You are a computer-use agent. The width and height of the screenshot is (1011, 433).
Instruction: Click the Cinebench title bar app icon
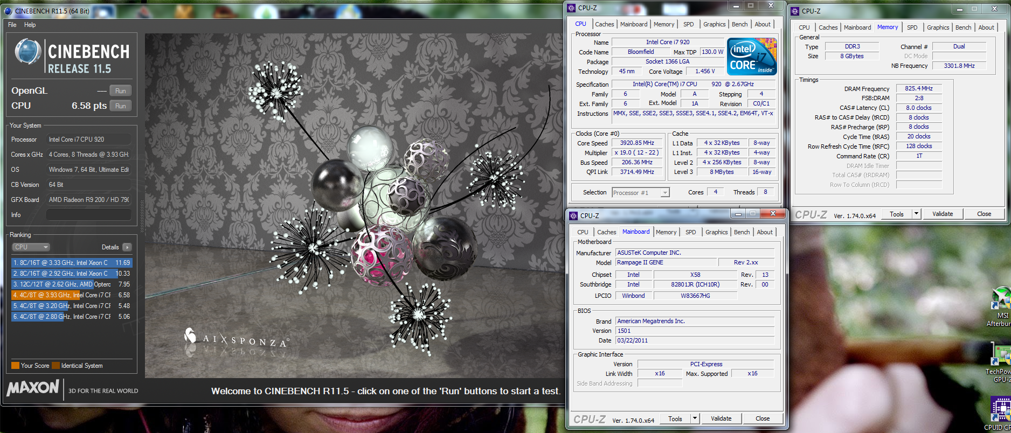pyautogui.click(x=8, y=10)
